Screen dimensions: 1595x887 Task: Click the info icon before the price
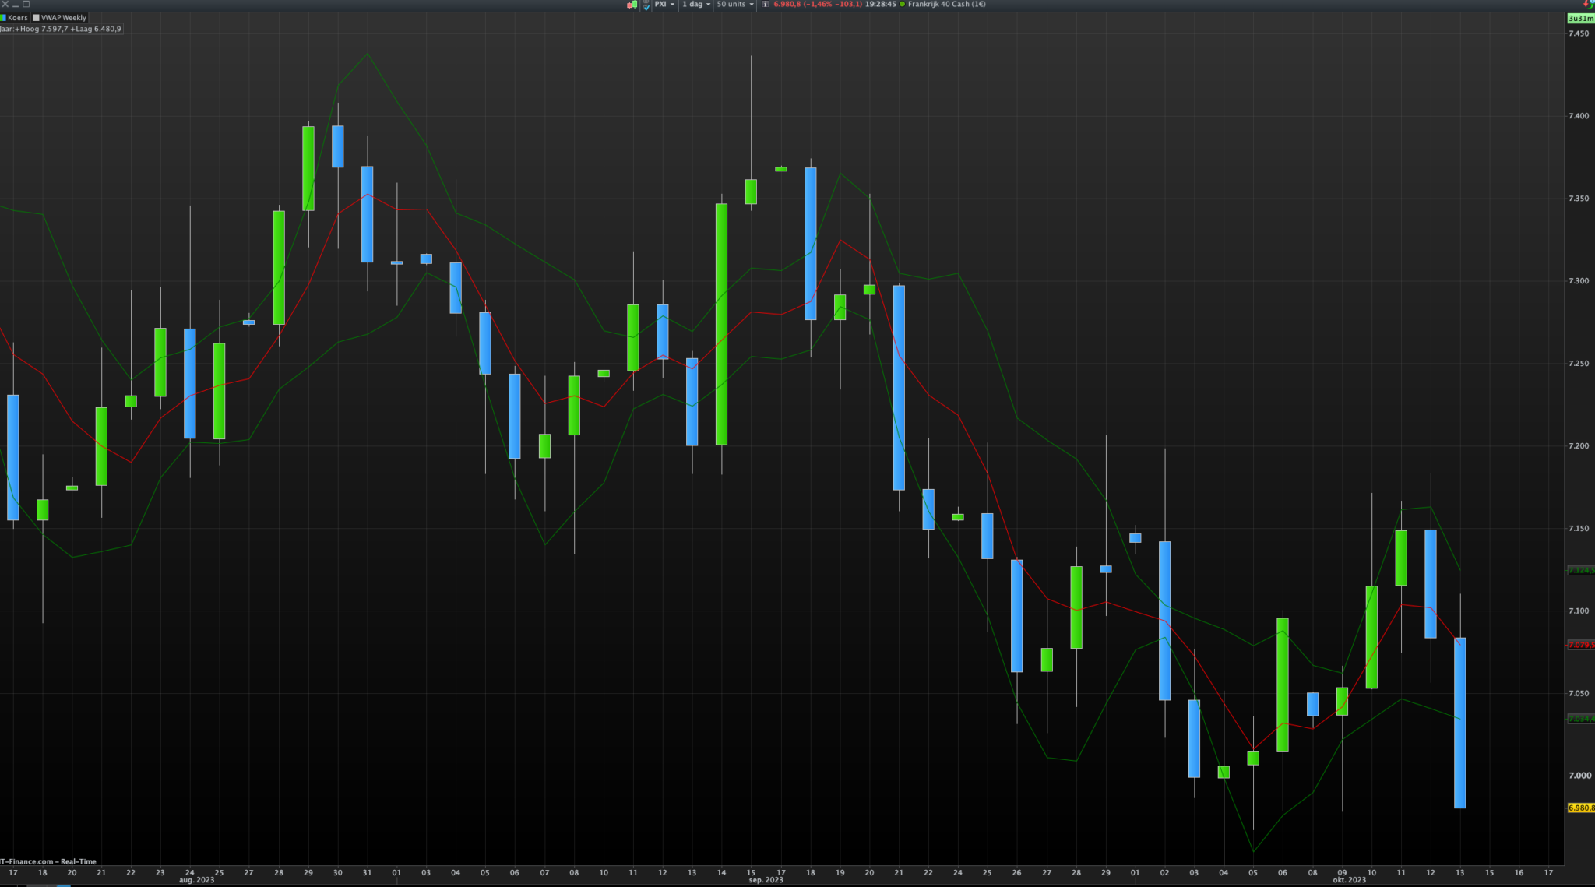click(765, 5)
